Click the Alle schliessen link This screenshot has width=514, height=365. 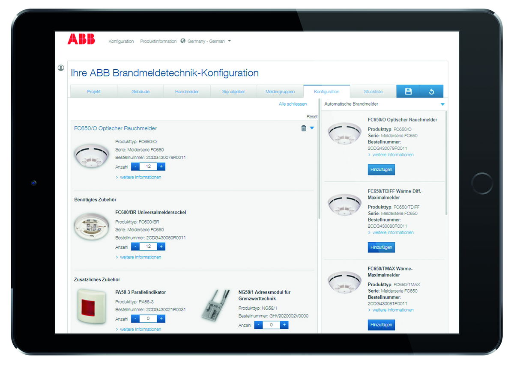coord(293,104)
